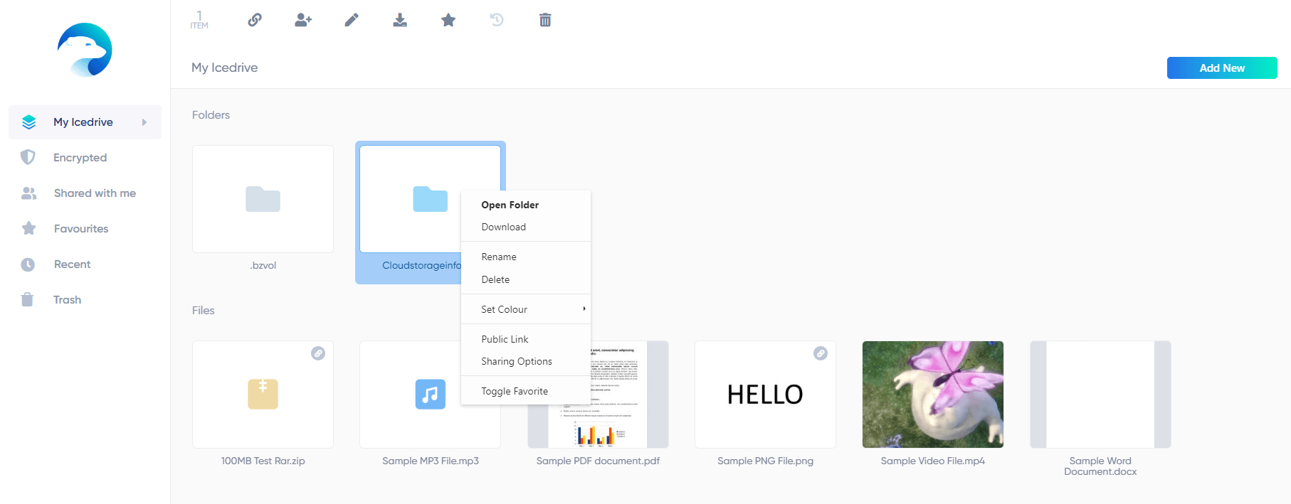The image size is (1291, 504).
Task: Click the download icon in toolbar
Action: [x=400, y=20]
